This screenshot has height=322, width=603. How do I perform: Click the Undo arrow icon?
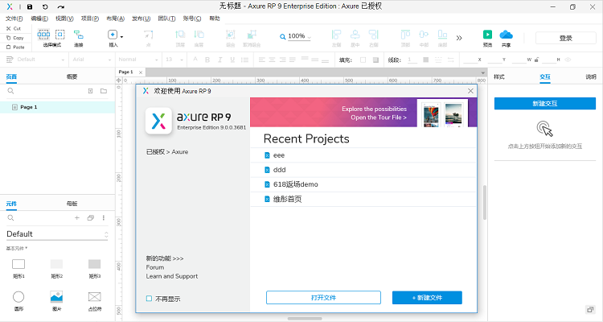[45, 7]
